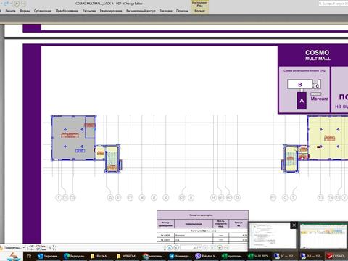
Task: Click the next view green navigation button
Action: [227, 248]
